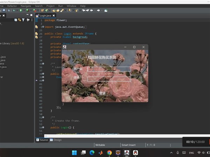Open the Search menu
210x157 pixels.
coord(39,6)
